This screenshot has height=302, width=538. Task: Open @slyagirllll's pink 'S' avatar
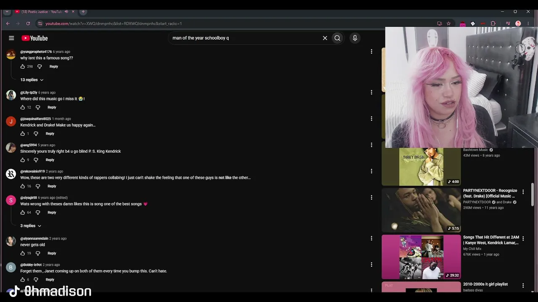click(11, 200)
